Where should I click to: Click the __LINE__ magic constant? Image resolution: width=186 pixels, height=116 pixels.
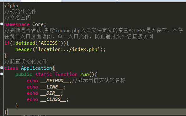(52, 87)
